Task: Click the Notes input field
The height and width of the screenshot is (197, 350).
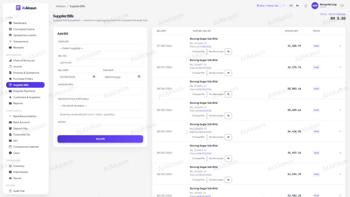Action: 100,129
